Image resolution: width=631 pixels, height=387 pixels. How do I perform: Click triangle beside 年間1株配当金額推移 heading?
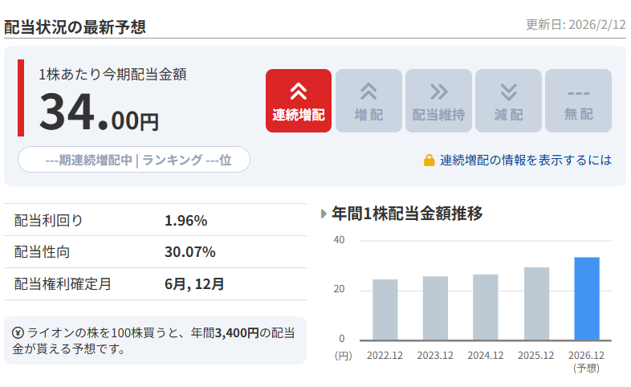[324, 214]
